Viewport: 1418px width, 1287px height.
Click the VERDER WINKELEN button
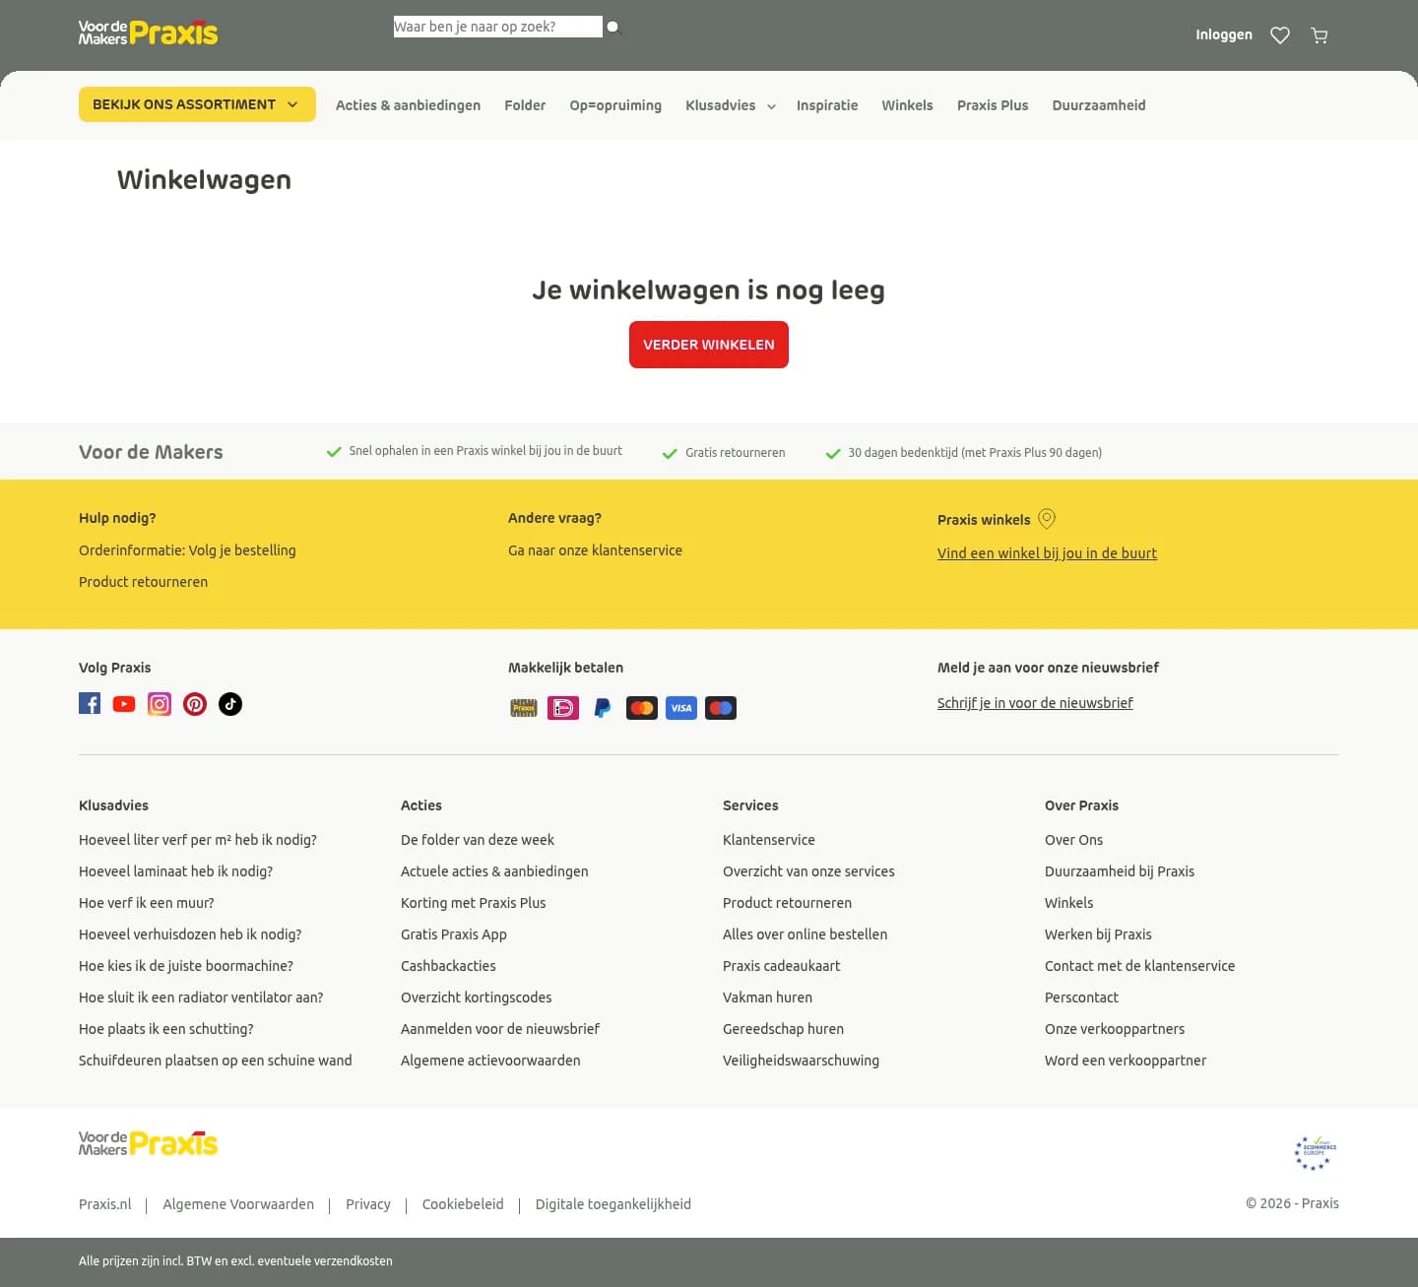708,345
